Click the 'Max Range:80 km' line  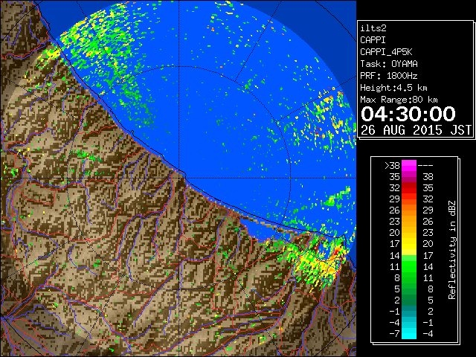(x=399, y=100)
